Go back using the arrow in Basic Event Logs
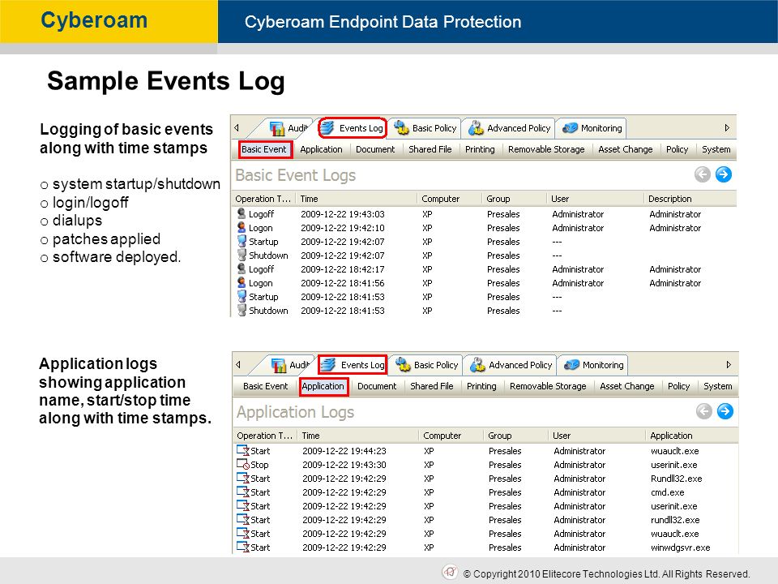 tap(703, 174)
